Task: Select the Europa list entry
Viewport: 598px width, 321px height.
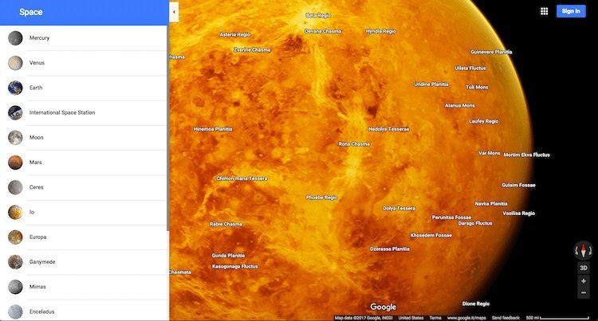Action: [84, 237]
